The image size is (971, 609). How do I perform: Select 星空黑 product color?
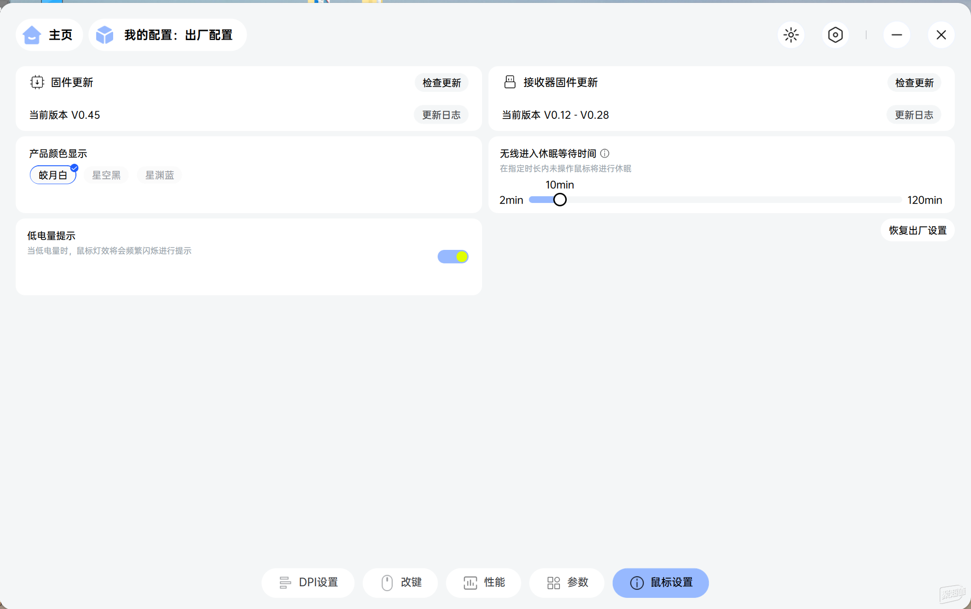coord(106,175)
